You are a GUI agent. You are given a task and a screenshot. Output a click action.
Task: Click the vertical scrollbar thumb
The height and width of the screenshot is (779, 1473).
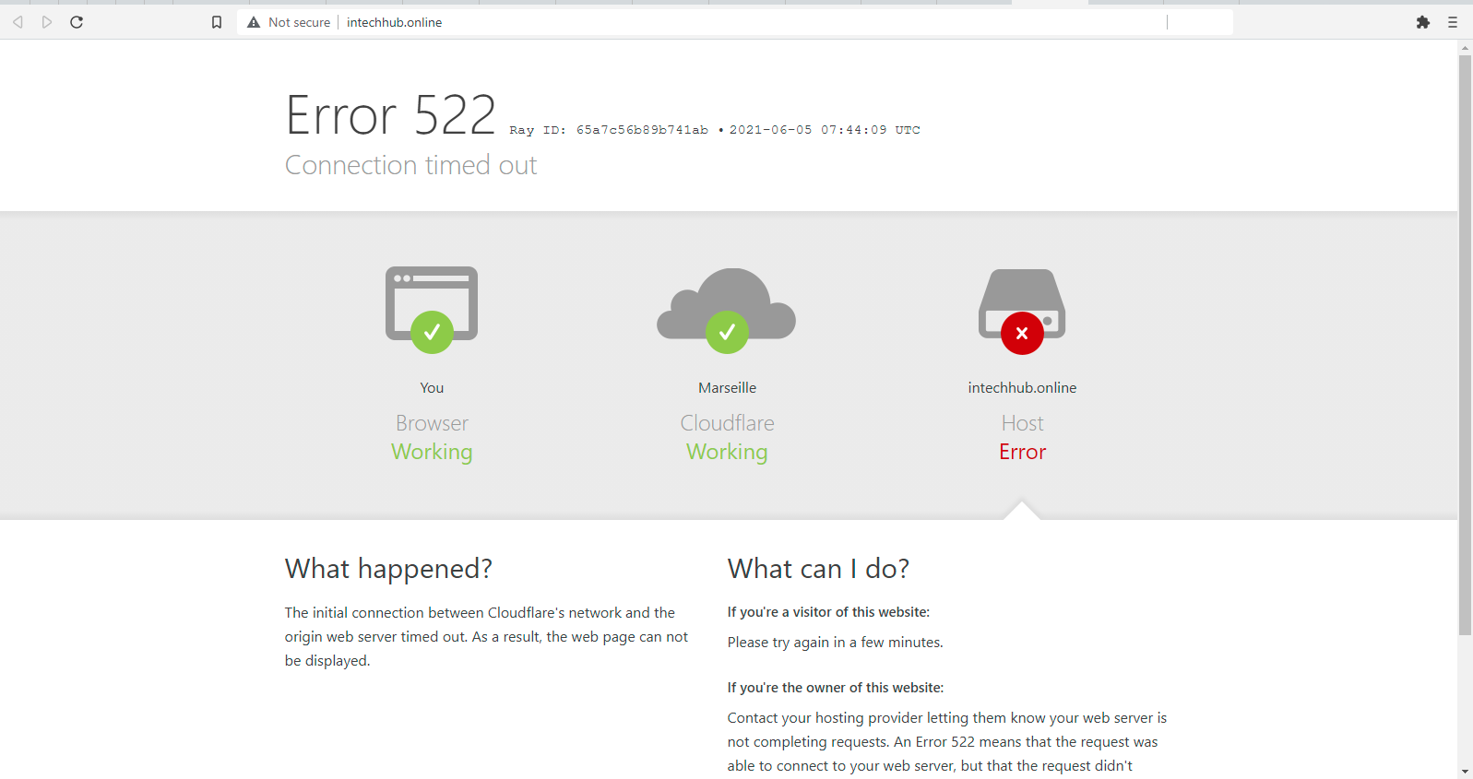tap(1465, 346)
